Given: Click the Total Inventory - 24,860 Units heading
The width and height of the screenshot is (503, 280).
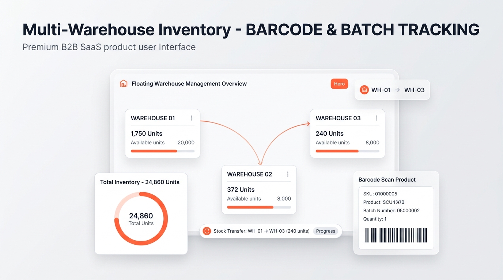Looking at the screenshot, I should (140, 182).
